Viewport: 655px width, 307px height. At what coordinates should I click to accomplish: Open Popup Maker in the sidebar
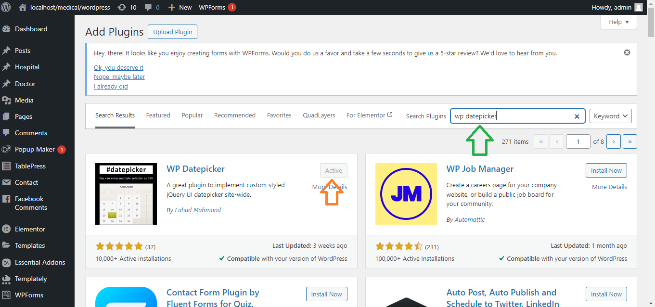35,149
